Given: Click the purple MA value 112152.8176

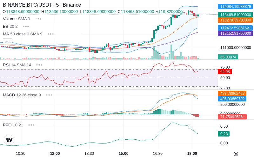Looking at the screenshot, I should tap(235, 33).
